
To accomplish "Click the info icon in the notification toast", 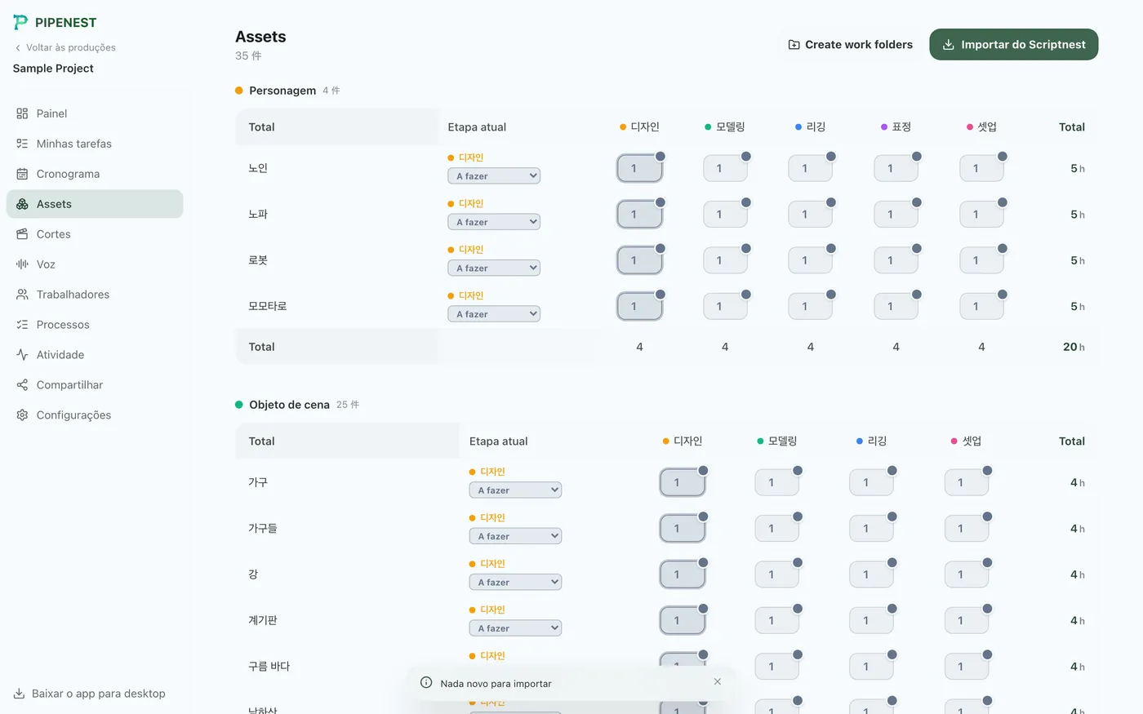I will coord(426,683).
